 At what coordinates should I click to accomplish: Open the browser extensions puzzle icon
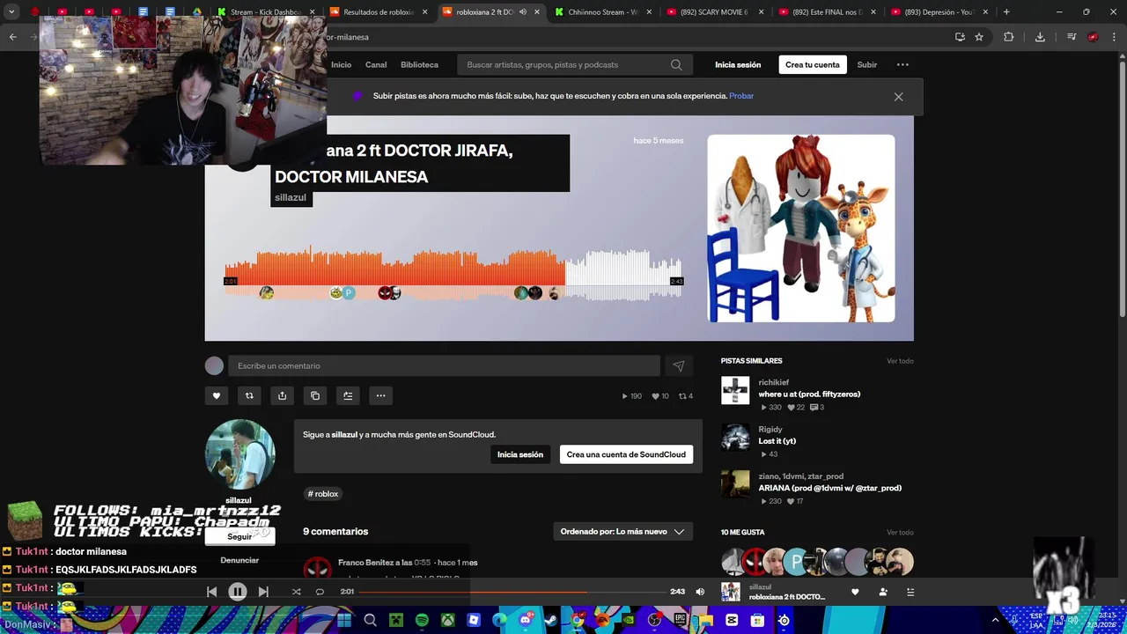click(1009, 37)
